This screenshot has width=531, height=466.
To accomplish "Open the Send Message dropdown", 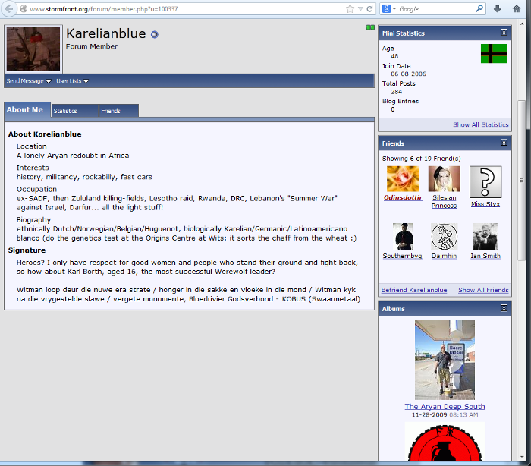I will click(29, 81).
